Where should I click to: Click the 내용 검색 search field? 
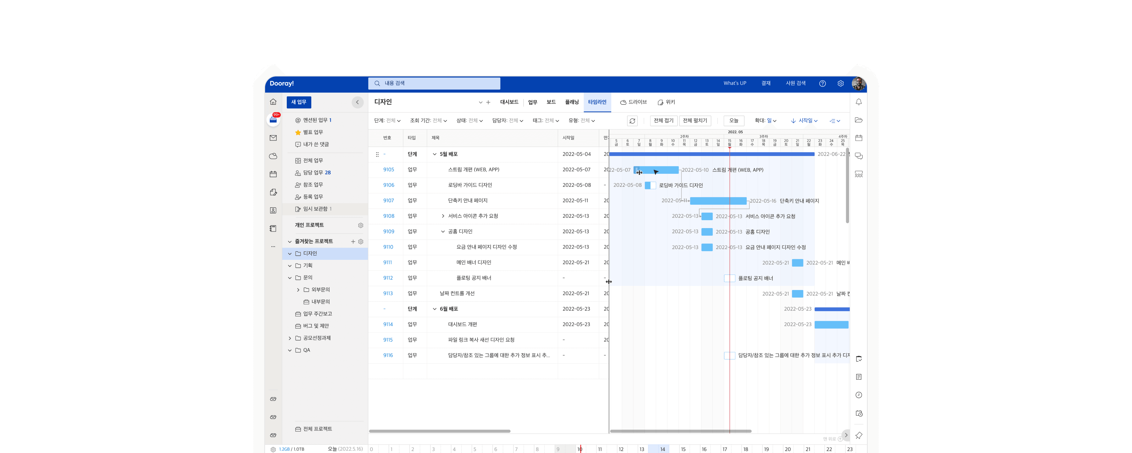(434, 83)
